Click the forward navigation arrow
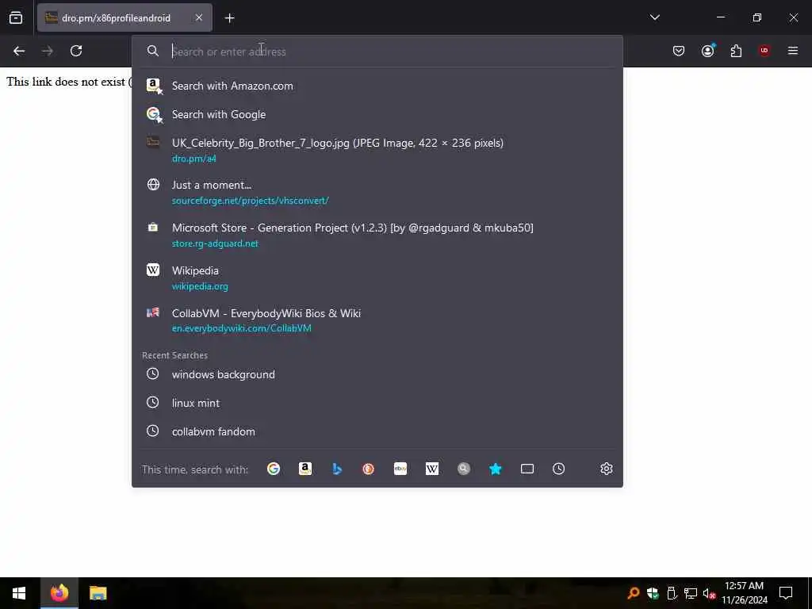Viewport: 812px width, 609px height. [47, 51]
